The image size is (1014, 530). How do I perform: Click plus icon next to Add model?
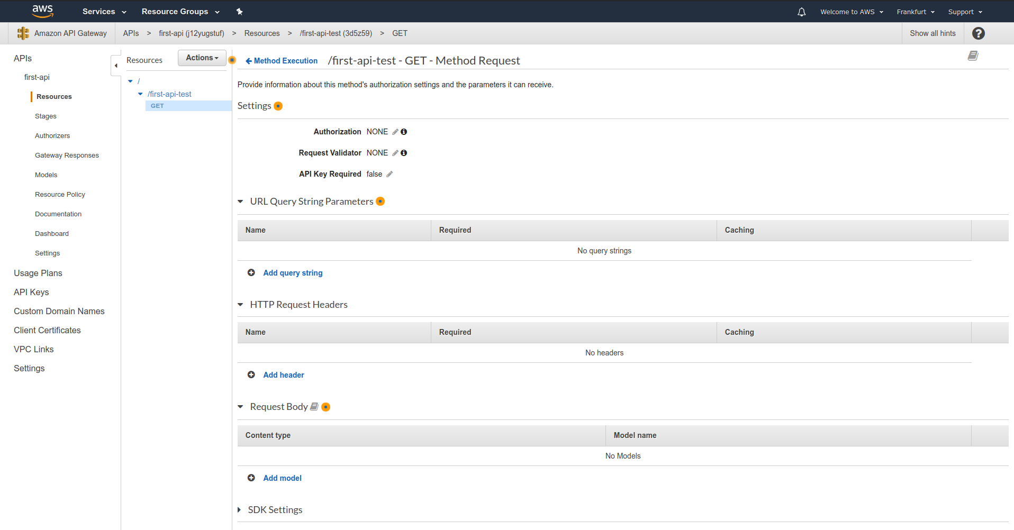pyautogui.click(x=251, y=478)
